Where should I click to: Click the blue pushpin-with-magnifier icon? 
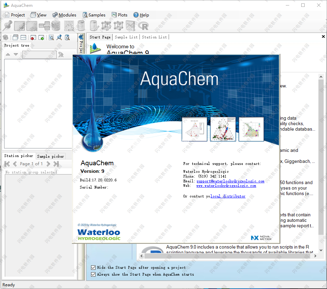59,37
